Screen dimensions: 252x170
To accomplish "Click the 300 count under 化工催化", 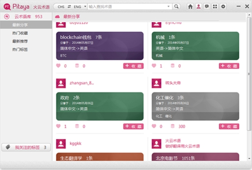I will 182,126.
